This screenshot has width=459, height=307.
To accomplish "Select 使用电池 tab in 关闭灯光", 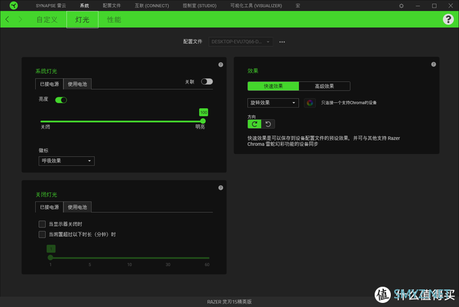I will (x=77, y=208).
